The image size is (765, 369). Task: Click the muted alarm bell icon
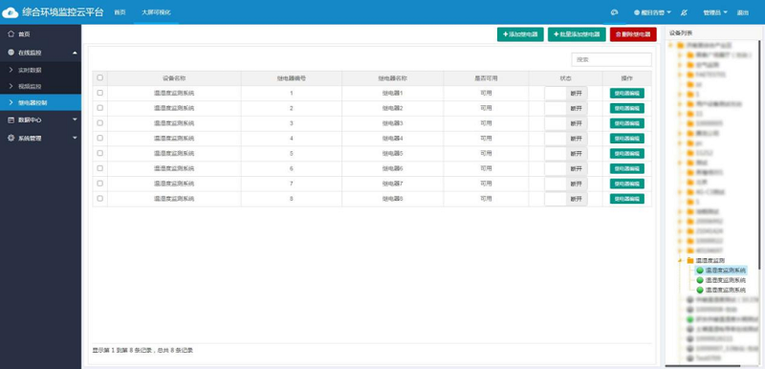click(x=684, y=12)
